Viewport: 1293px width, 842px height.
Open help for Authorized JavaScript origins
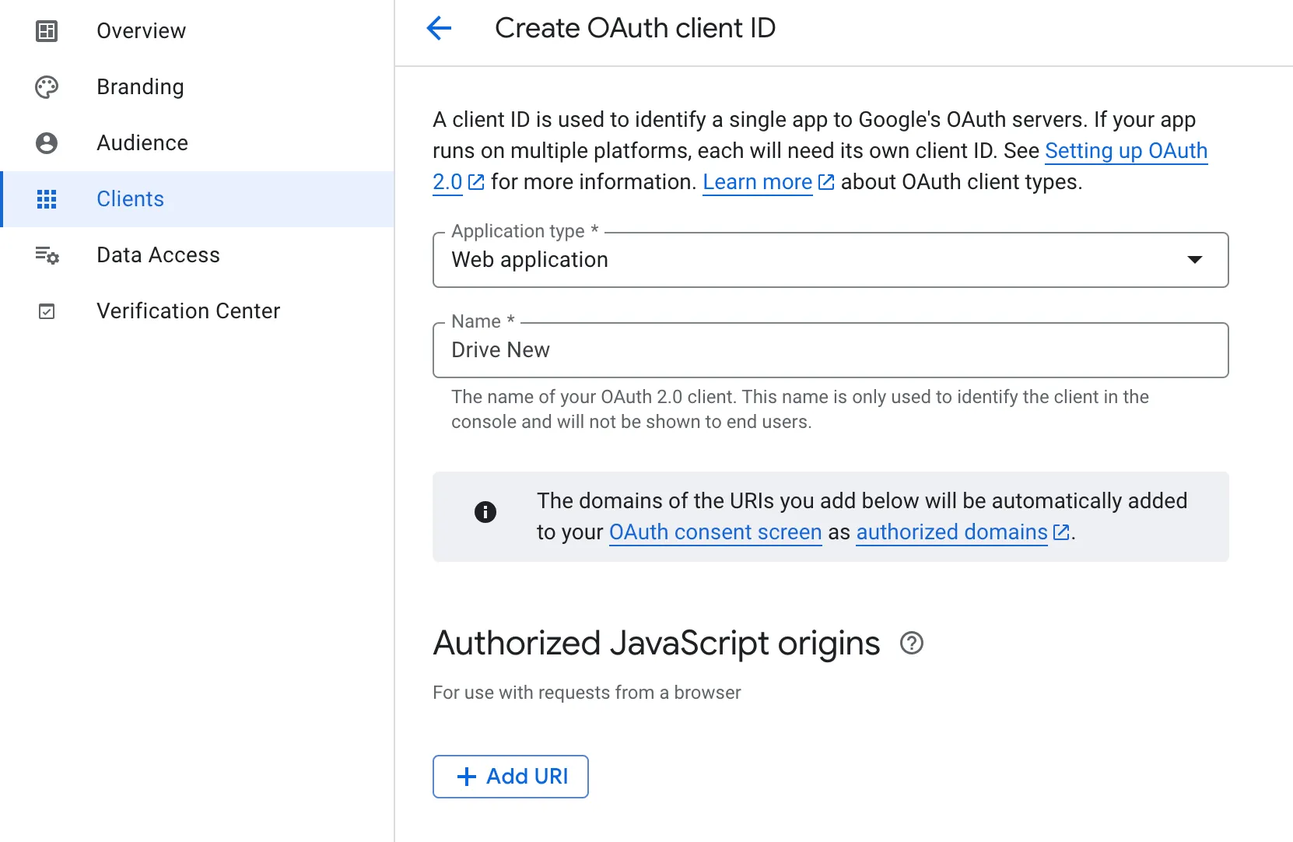pos(911,644)
